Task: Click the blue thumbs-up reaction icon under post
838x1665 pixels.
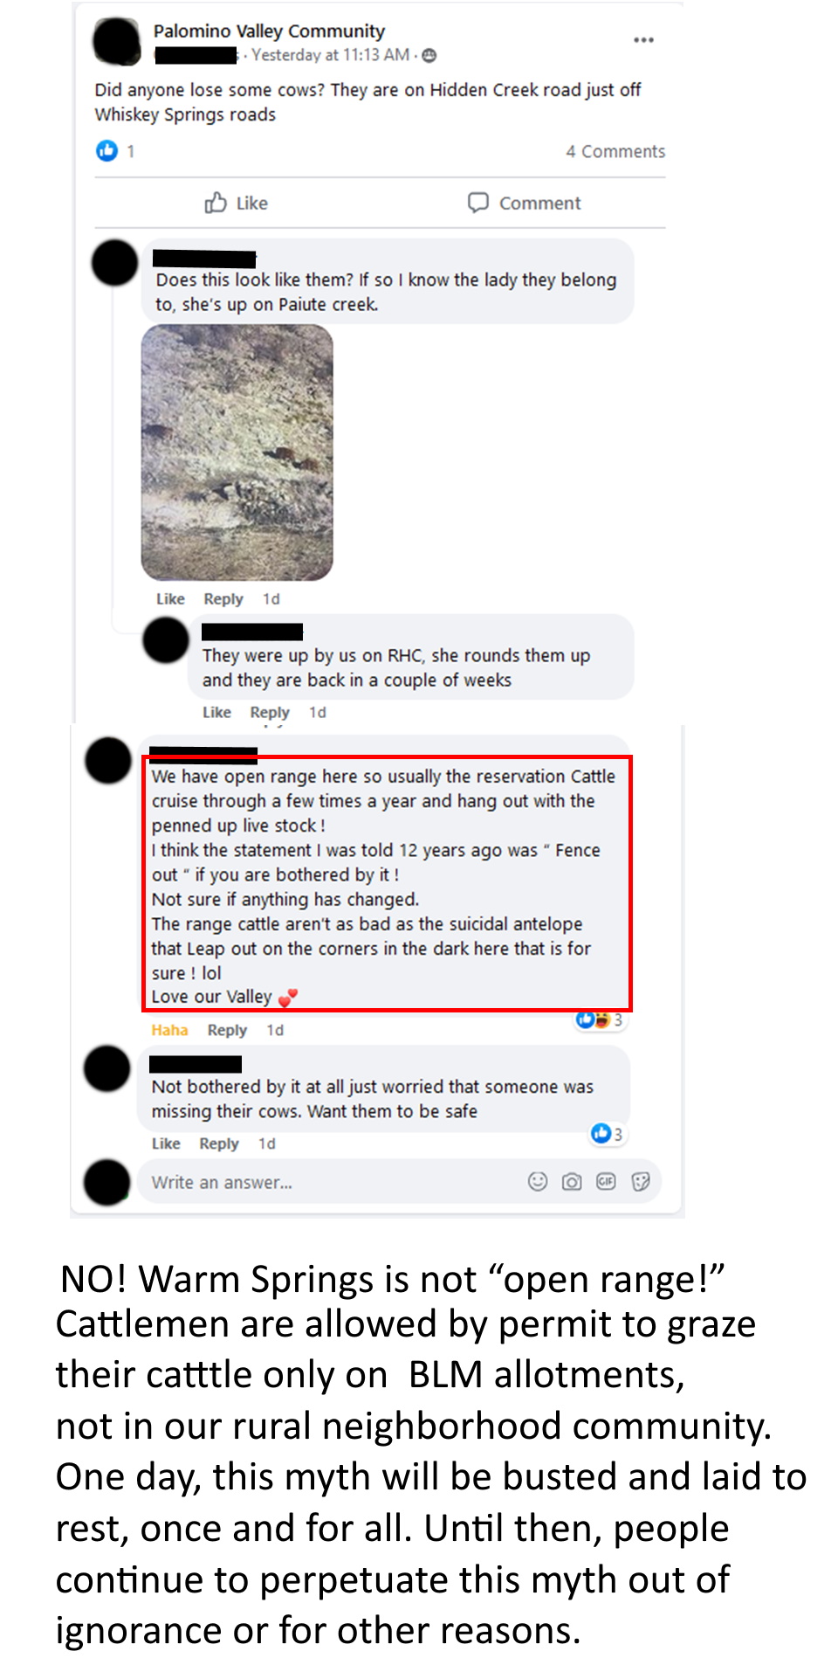Action: pyautogui.click(x=106, y=151)
